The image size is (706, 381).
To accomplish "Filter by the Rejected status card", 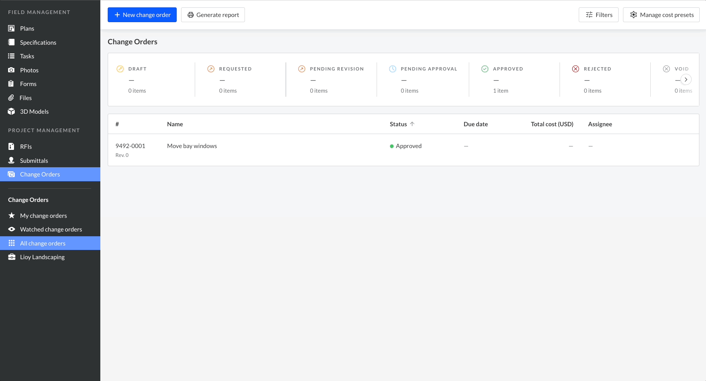I will coord(597,79).
